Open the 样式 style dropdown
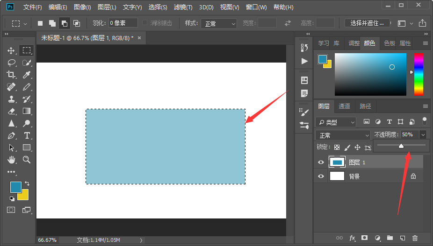Screen dimensions: 433x246 (219, 24)
